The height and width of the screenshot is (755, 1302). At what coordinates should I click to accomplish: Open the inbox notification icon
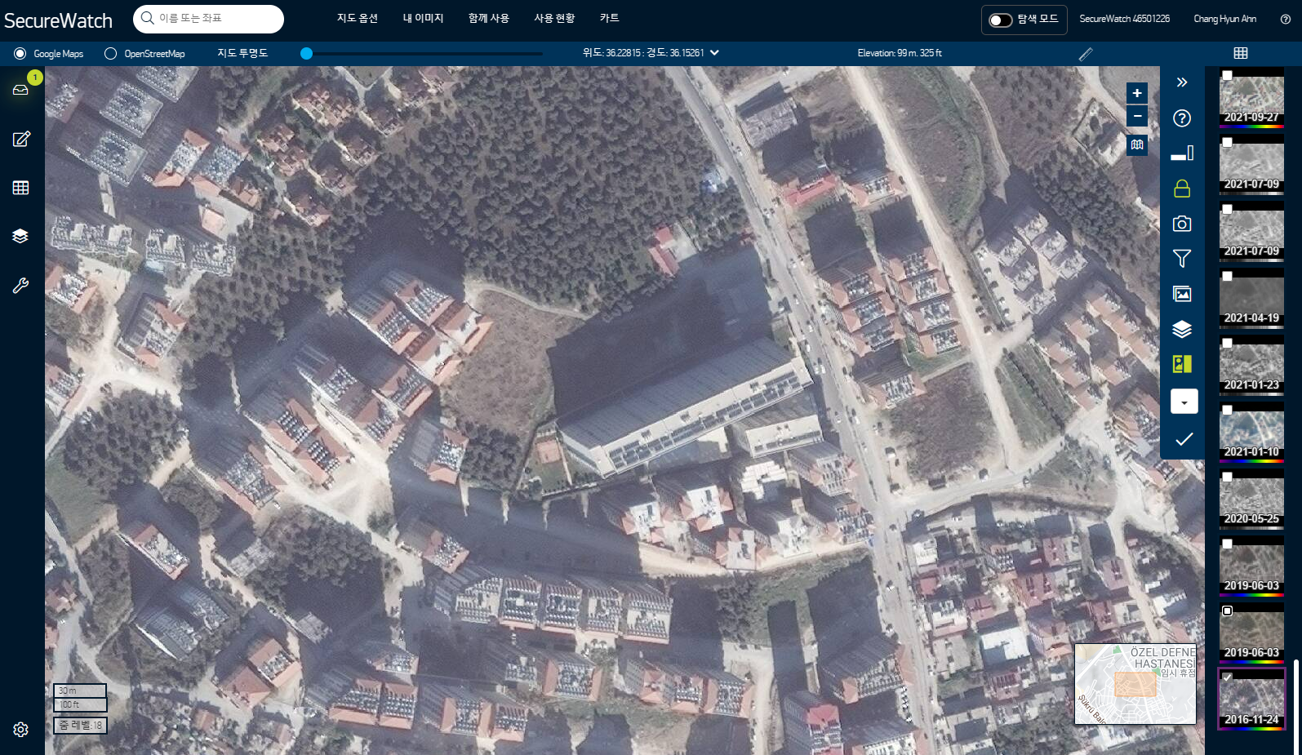click(x=20, y=90)
